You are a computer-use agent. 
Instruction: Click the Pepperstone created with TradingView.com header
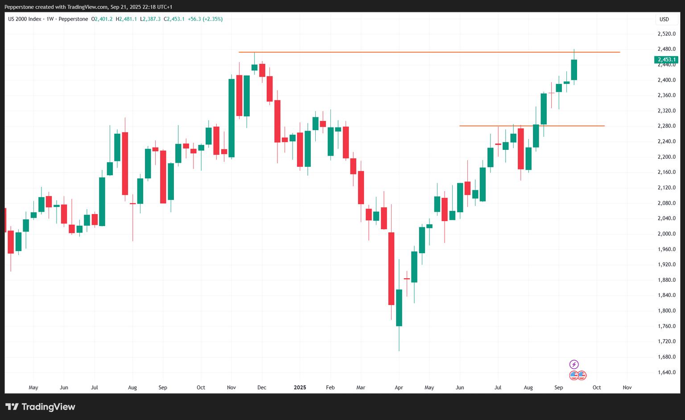pyautogui.click(x=88, y=7)
